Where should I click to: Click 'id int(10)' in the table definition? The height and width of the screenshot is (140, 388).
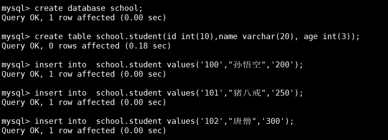(190, 37)
